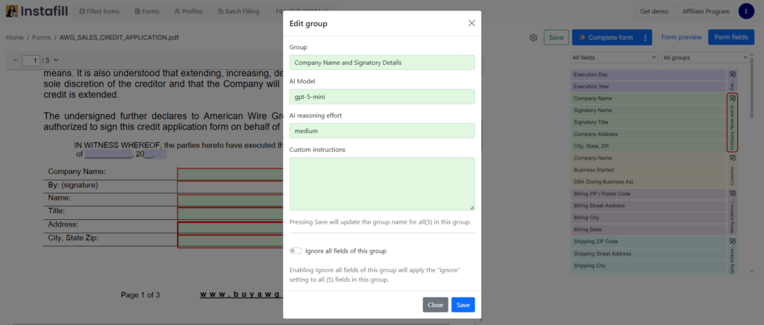Open the AI reasoning effort selector
Image resolution: width=764 pixels, height=325 pixels.
(x=382, y=130)
